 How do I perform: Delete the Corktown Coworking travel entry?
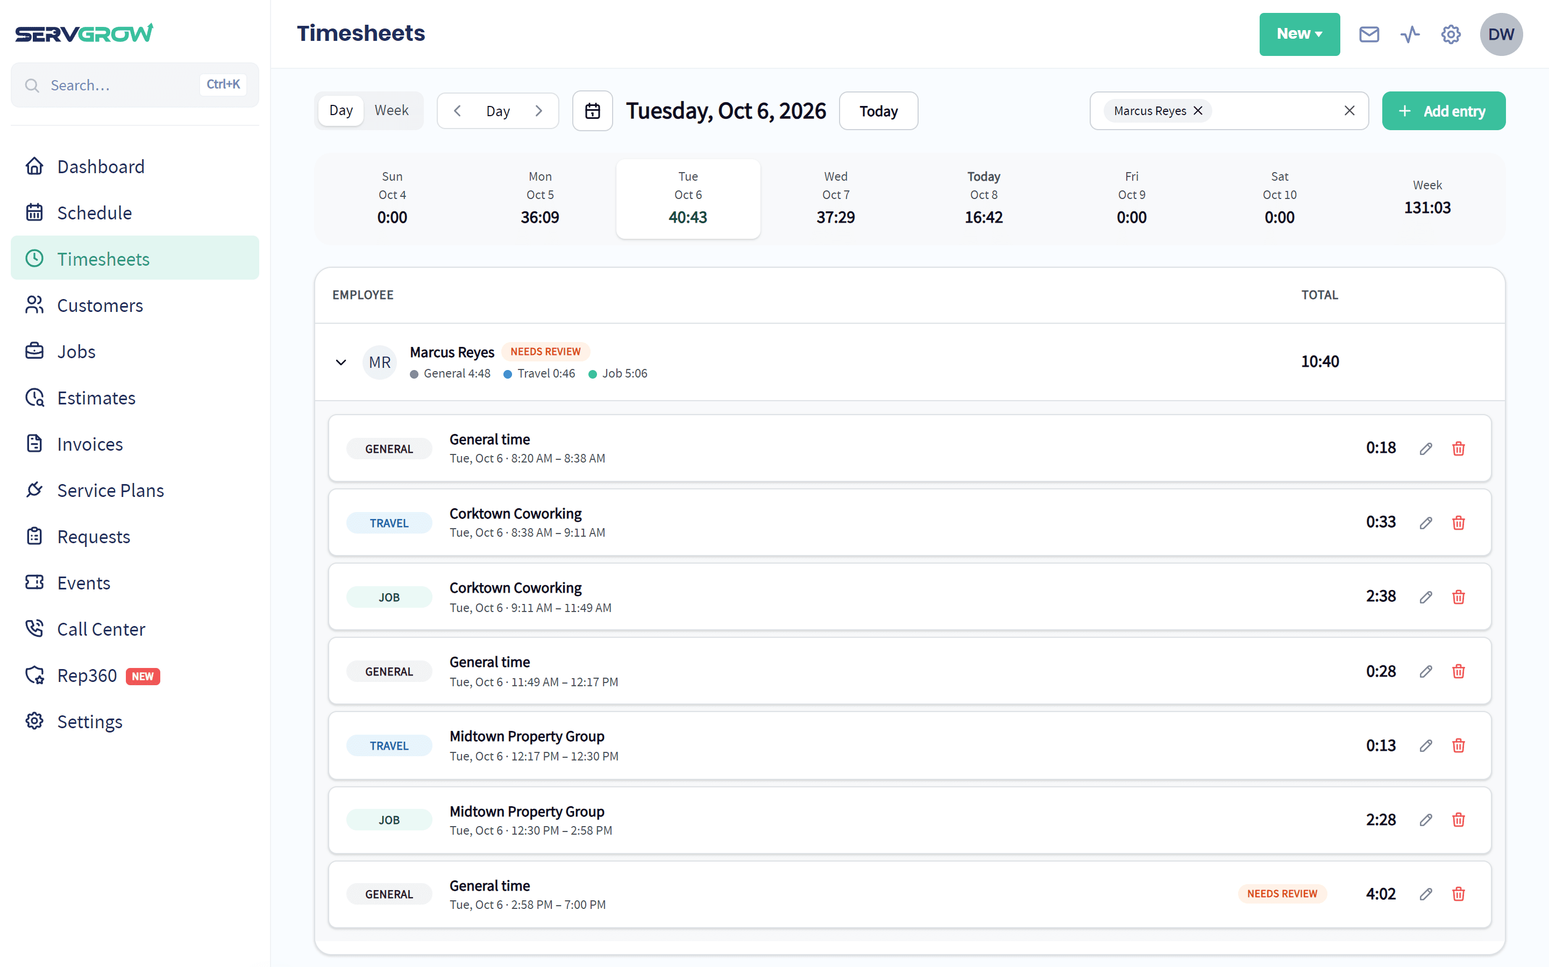pos(1458,523)
